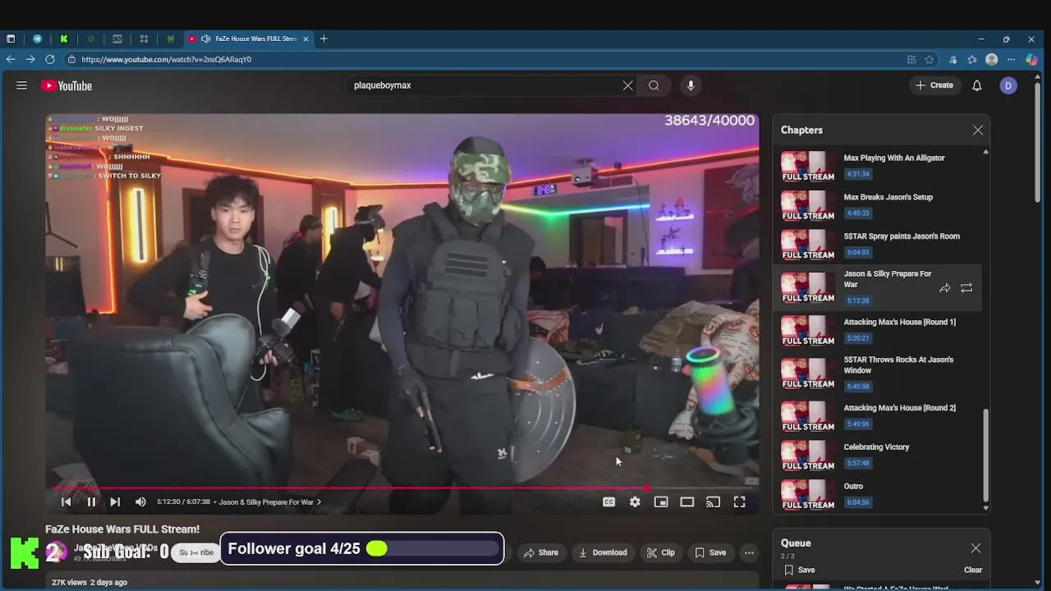The image size is (1051, 591).
Task: Pause the video playback
Action: pyautogui.click(x=91, y=502)
